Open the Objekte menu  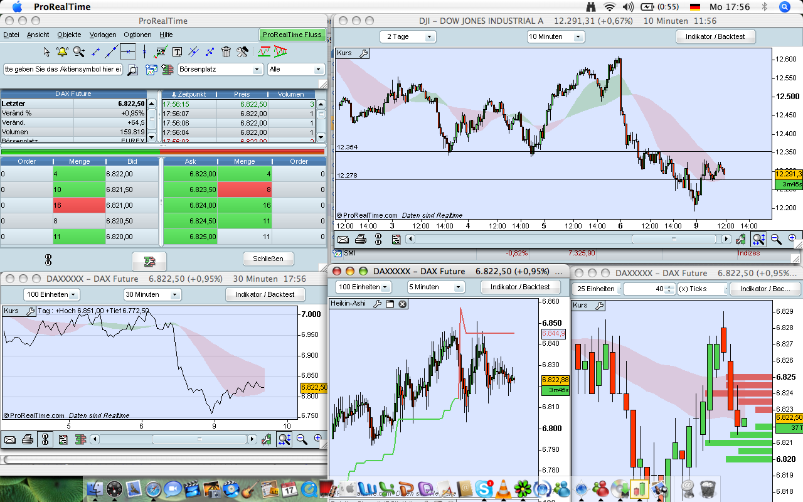point(69,35)
